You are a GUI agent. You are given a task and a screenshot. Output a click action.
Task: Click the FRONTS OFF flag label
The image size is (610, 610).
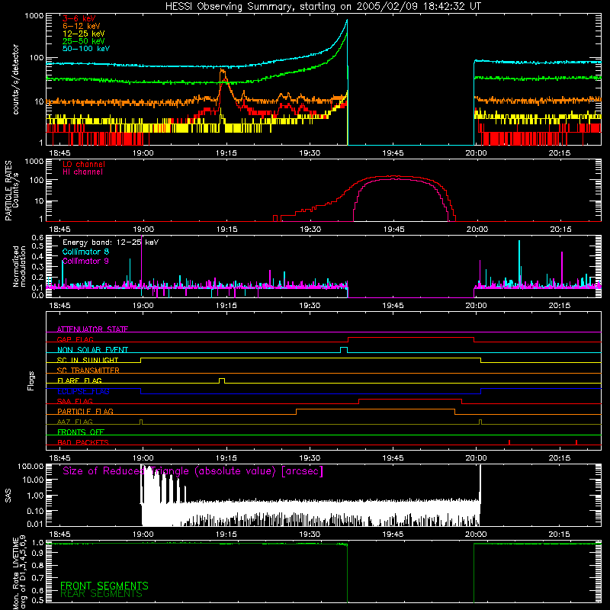(81, 432)
